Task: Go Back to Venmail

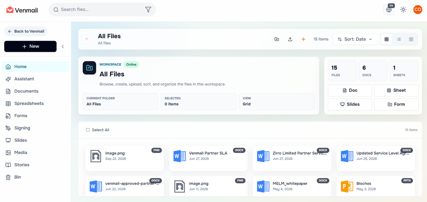Action: pos(26,31)
